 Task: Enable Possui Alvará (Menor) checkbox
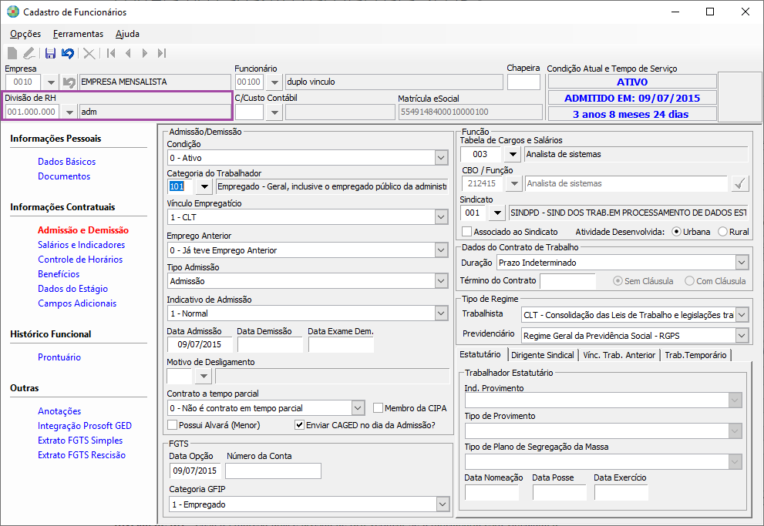tap(172, 425)
